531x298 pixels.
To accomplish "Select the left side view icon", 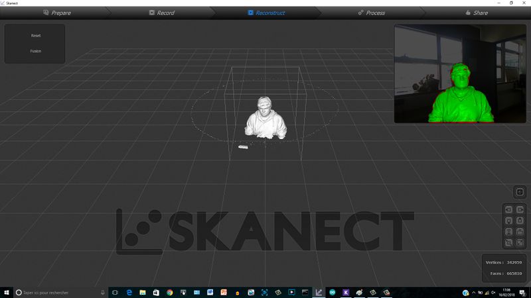I will (x=509, y=209).
